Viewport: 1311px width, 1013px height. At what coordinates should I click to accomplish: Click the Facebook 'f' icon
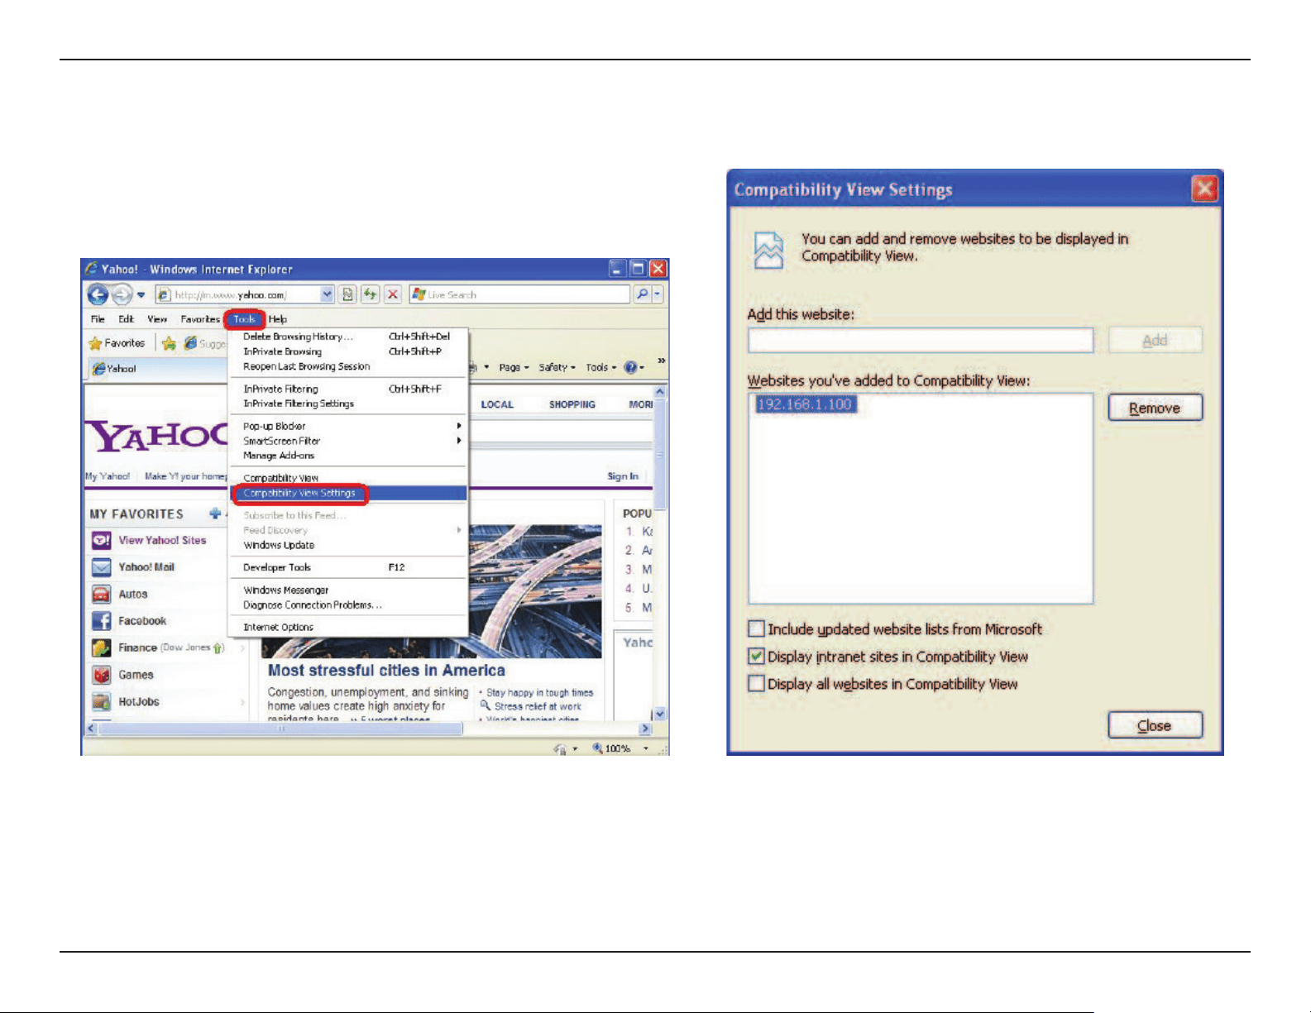(x=102, y=621)
